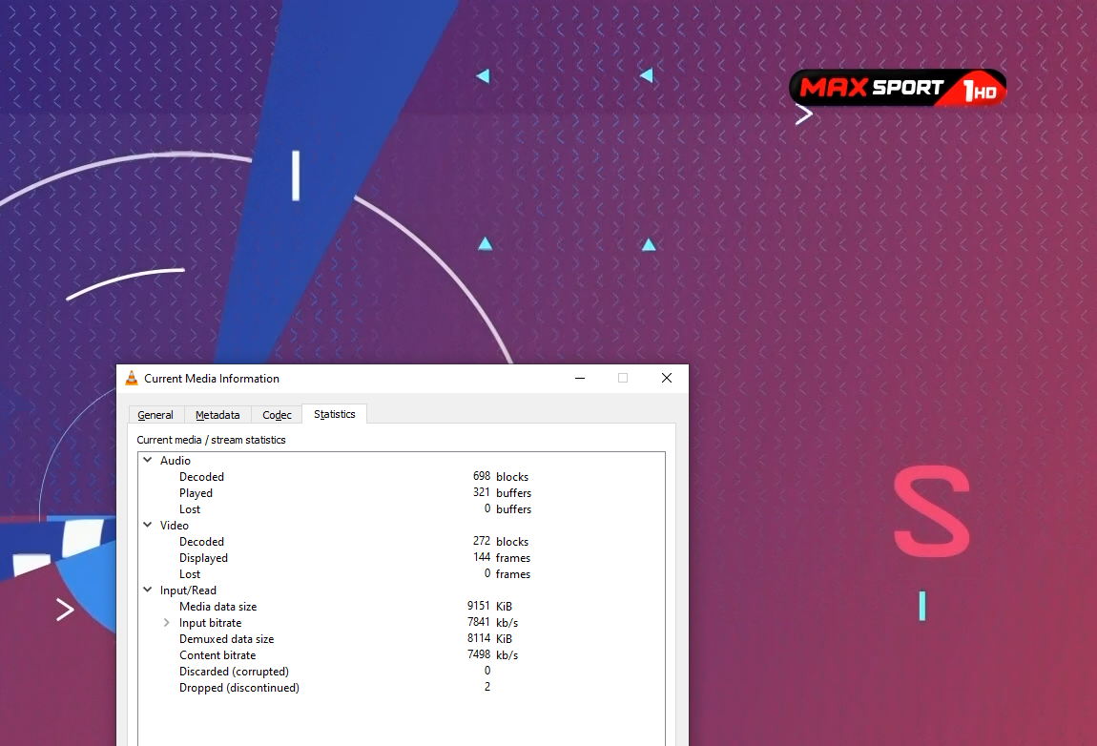Minimize the Current Media Information window
The height and width of the screenshot is (746, 1097).
click(580, 379)
